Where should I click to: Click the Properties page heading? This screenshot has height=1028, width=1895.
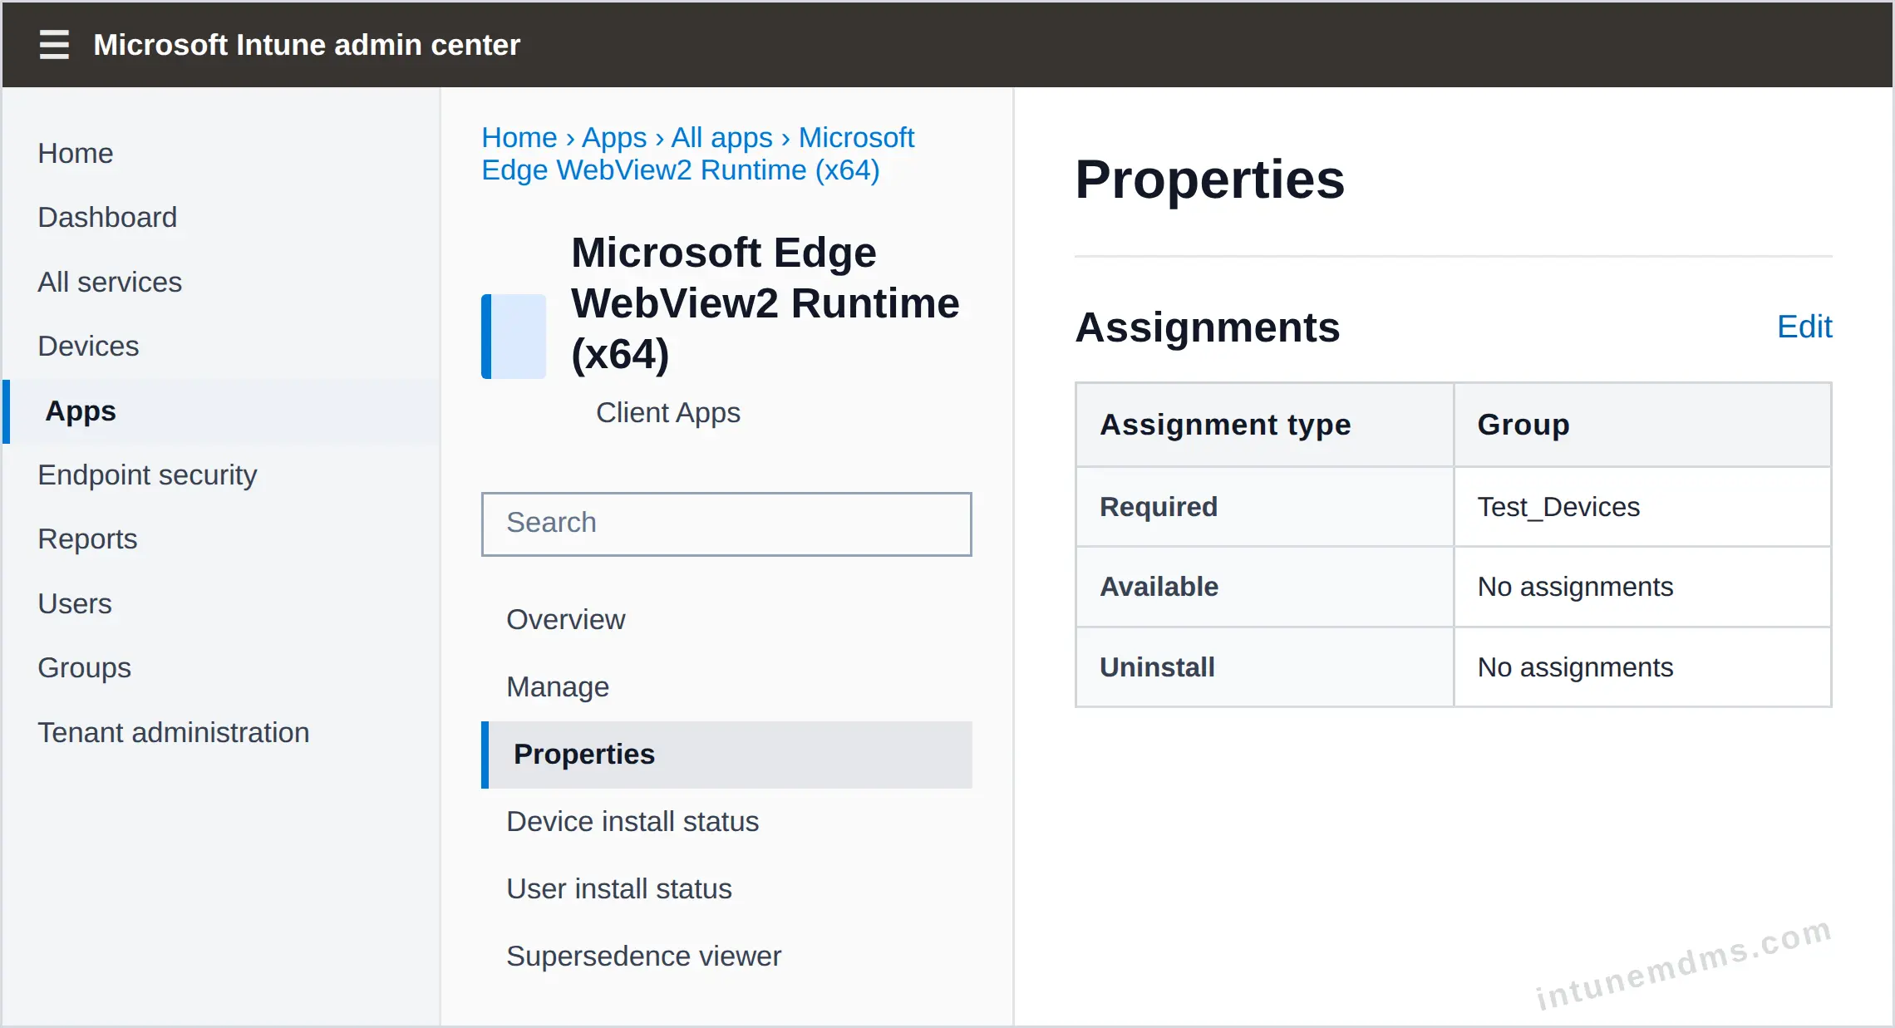[1209, 180]
